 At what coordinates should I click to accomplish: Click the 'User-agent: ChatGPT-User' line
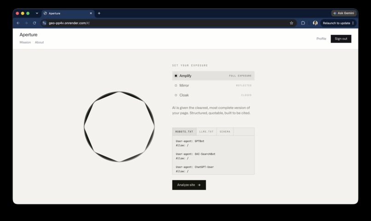tap(195, 167)
